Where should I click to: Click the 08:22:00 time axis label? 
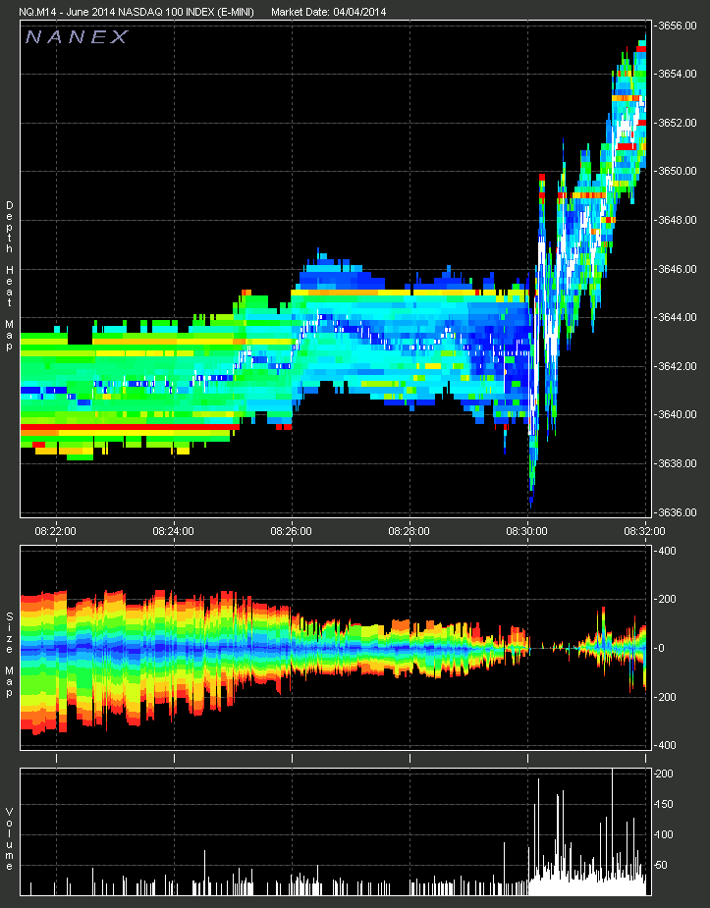[55, 531]
